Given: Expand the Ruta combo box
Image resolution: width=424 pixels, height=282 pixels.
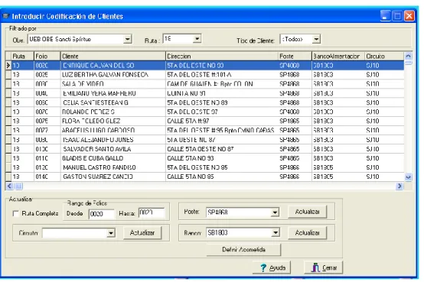Looking at the screenshot, I should click(197, 39).
